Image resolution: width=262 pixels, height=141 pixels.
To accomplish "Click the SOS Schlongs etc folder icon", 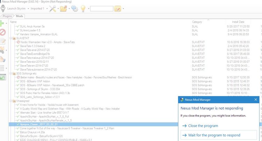I will click(x=14, y=73).
